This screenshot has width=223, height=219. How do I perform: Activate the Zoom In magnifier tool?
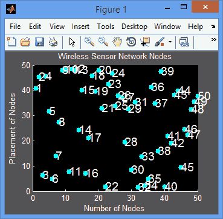click(89, 42)
